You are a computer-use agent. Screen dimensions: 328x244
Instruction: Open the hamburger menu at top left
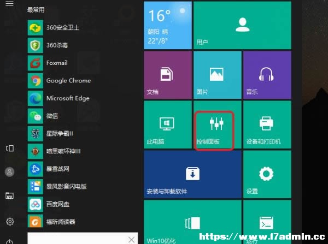click(9, 4)
